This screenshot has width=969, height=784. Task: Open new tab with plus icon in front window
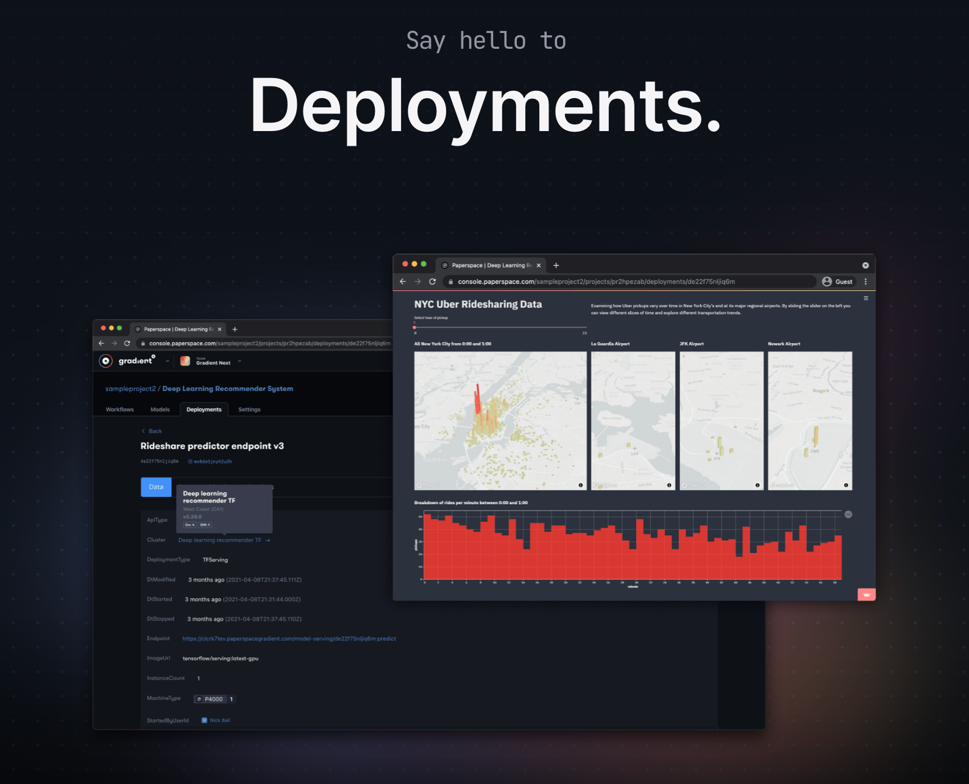coord(556,265)
